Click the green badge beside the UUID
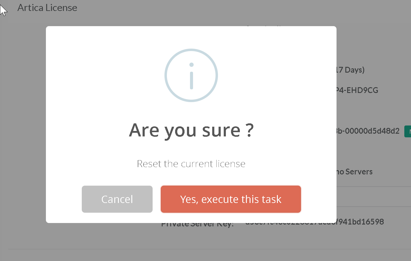411x261 pixels. pyautogui.click(x=408, y=132)
